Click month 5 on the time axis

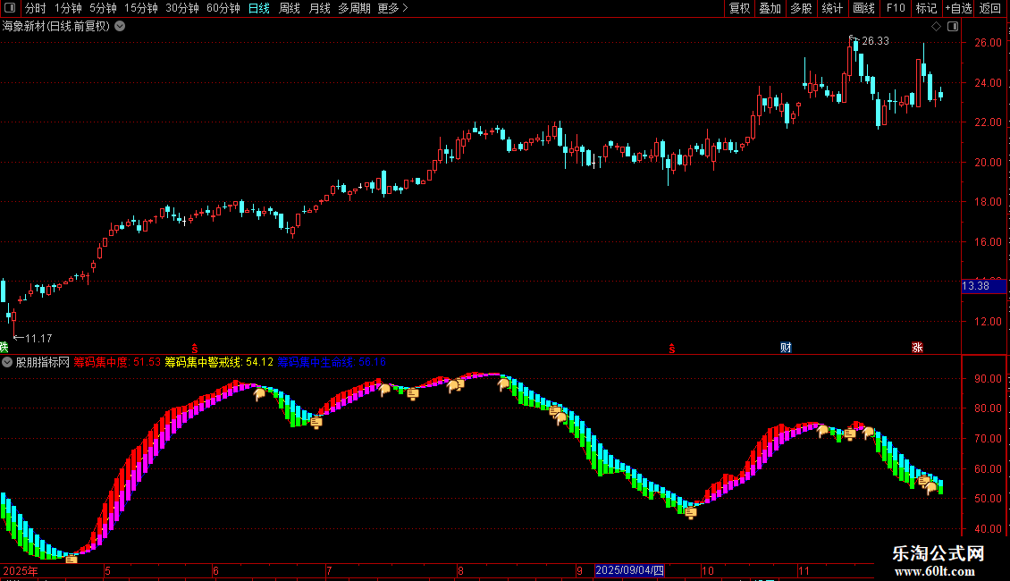(107, 570)
